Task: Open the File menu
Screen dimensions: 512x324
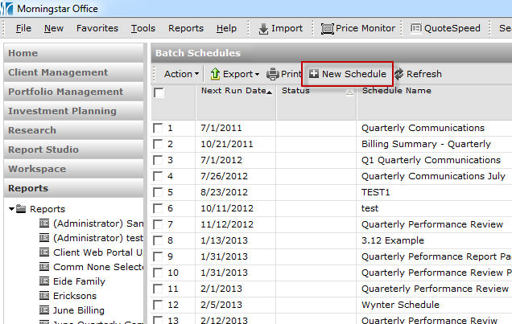Action: point(23,28)
